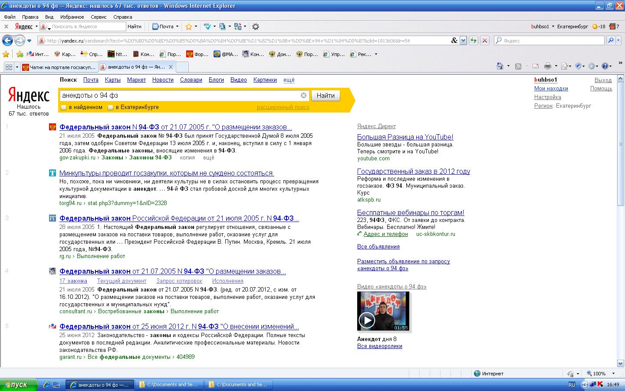The width and height of the screenshot is (625, 391).
Task: Clear the Yandex search query field
Action: pyautogui.click(x=303, y=96)
